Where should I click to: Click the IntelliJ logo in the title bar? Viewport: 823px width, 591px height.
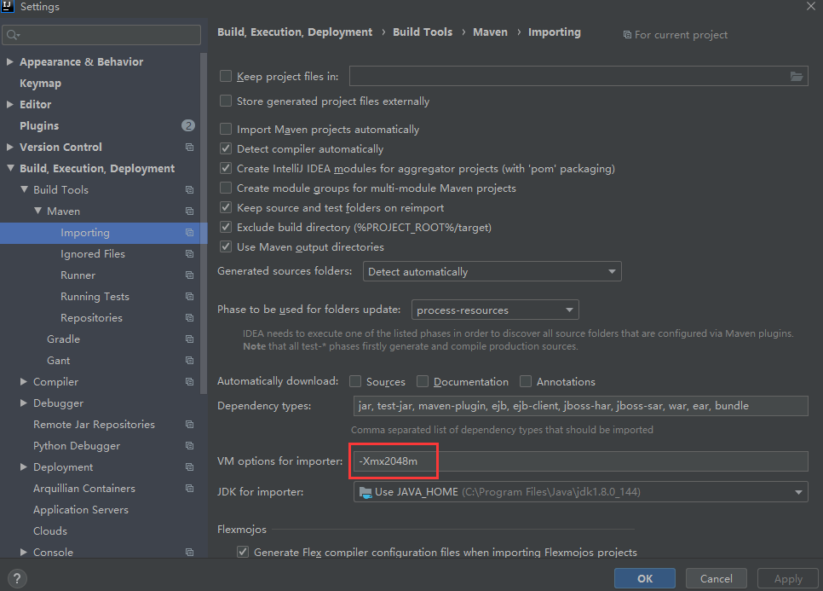(x=7, y=5)
